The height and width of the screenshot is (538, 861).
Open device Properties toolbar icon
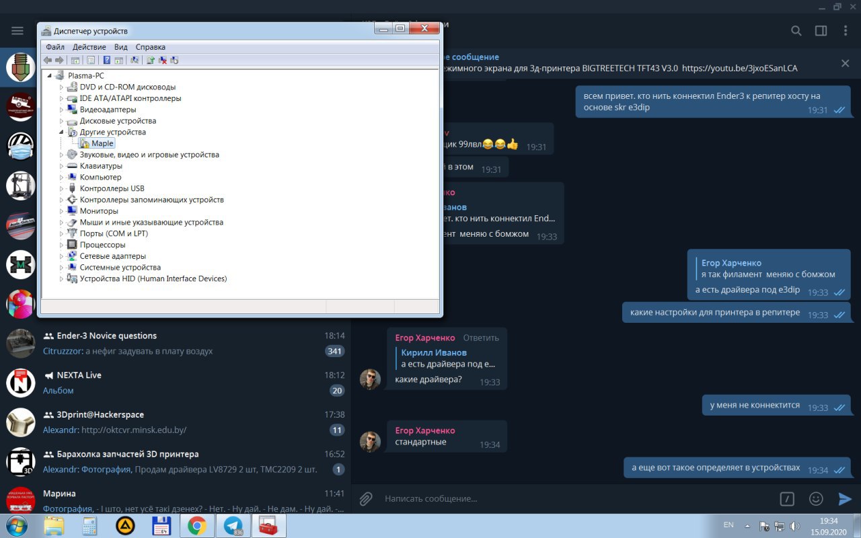pos(91,60)
